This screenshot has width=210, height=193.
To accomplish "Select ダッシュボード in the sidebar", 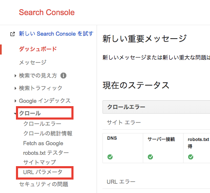I will [38, 49].
